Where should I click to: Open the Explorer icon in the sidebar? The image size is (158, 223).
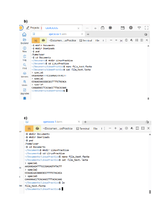[24, 40]
